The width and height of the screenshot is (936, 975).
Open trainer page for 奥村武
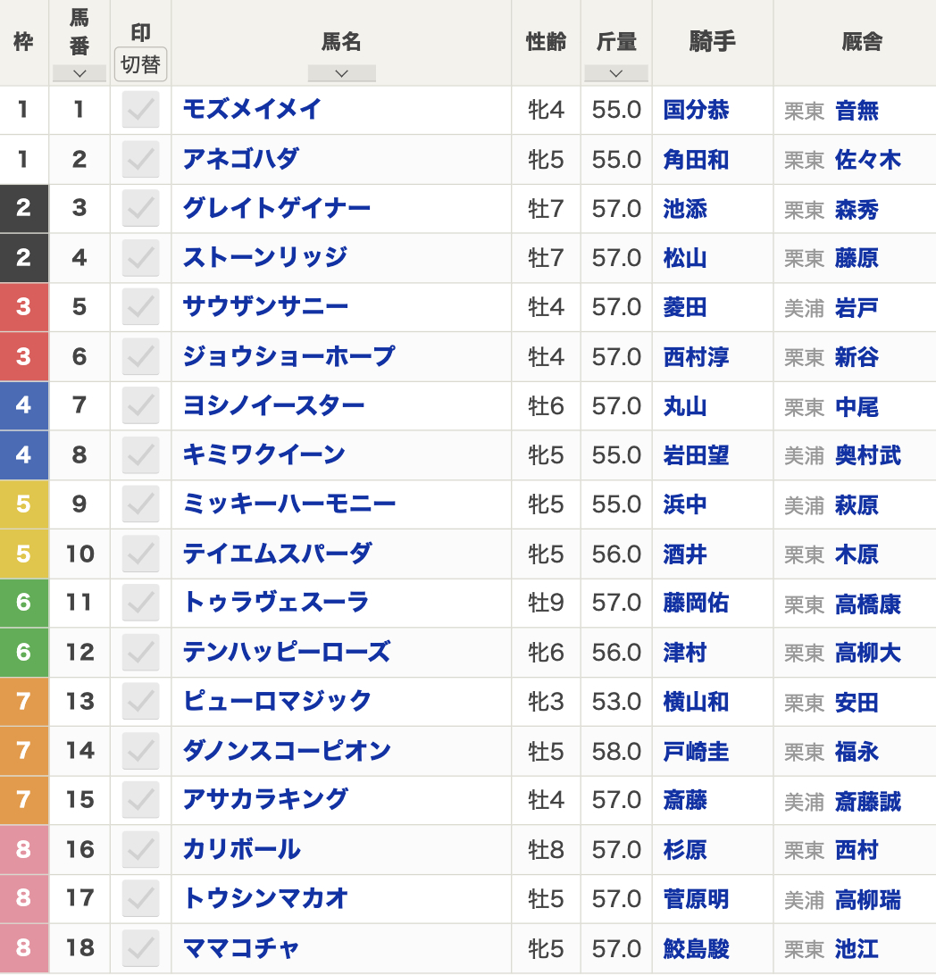867,455
